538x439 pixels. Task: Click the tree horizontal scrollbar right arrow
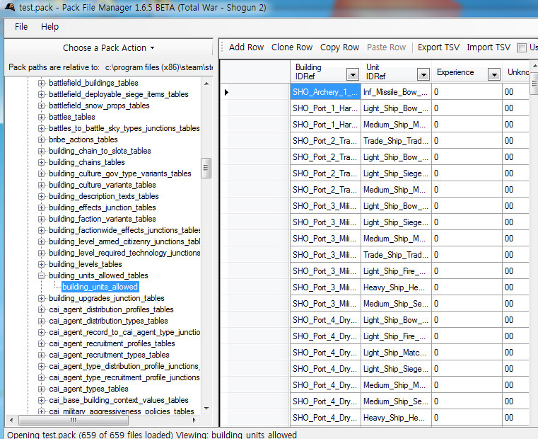pyautogui.click(x=194, y=420)
